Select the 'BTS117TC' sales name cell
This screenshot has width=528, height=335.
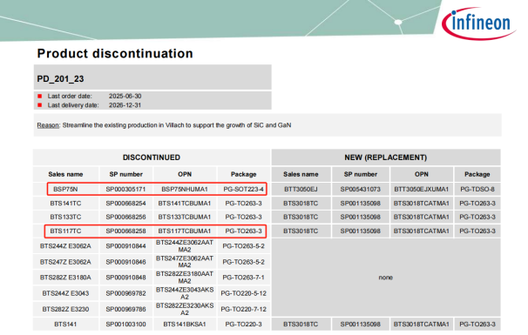click(65, 231)
